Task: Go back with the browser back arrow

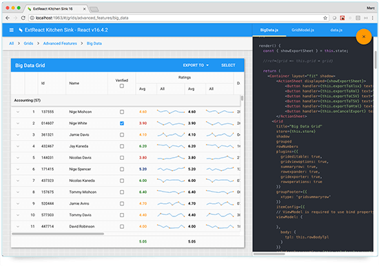Action: coord(8,18)
